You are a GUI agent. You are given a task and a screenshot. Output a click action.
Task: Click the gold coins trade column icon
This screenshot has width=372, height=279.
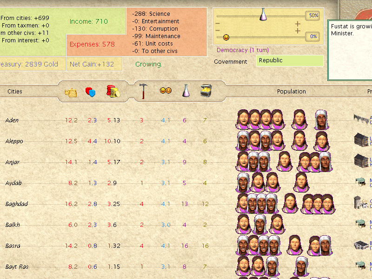tap(113, 91)
